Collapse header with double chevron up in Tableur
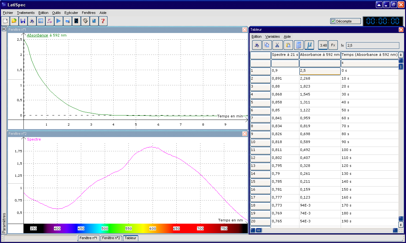 coord(401,55)
